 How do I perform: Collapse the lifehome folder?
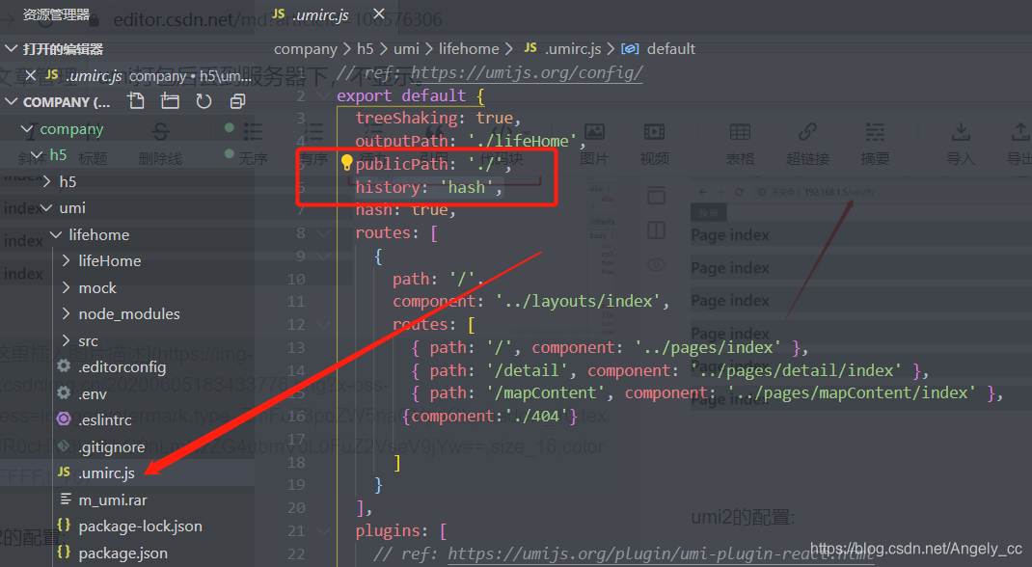point(57,235)
